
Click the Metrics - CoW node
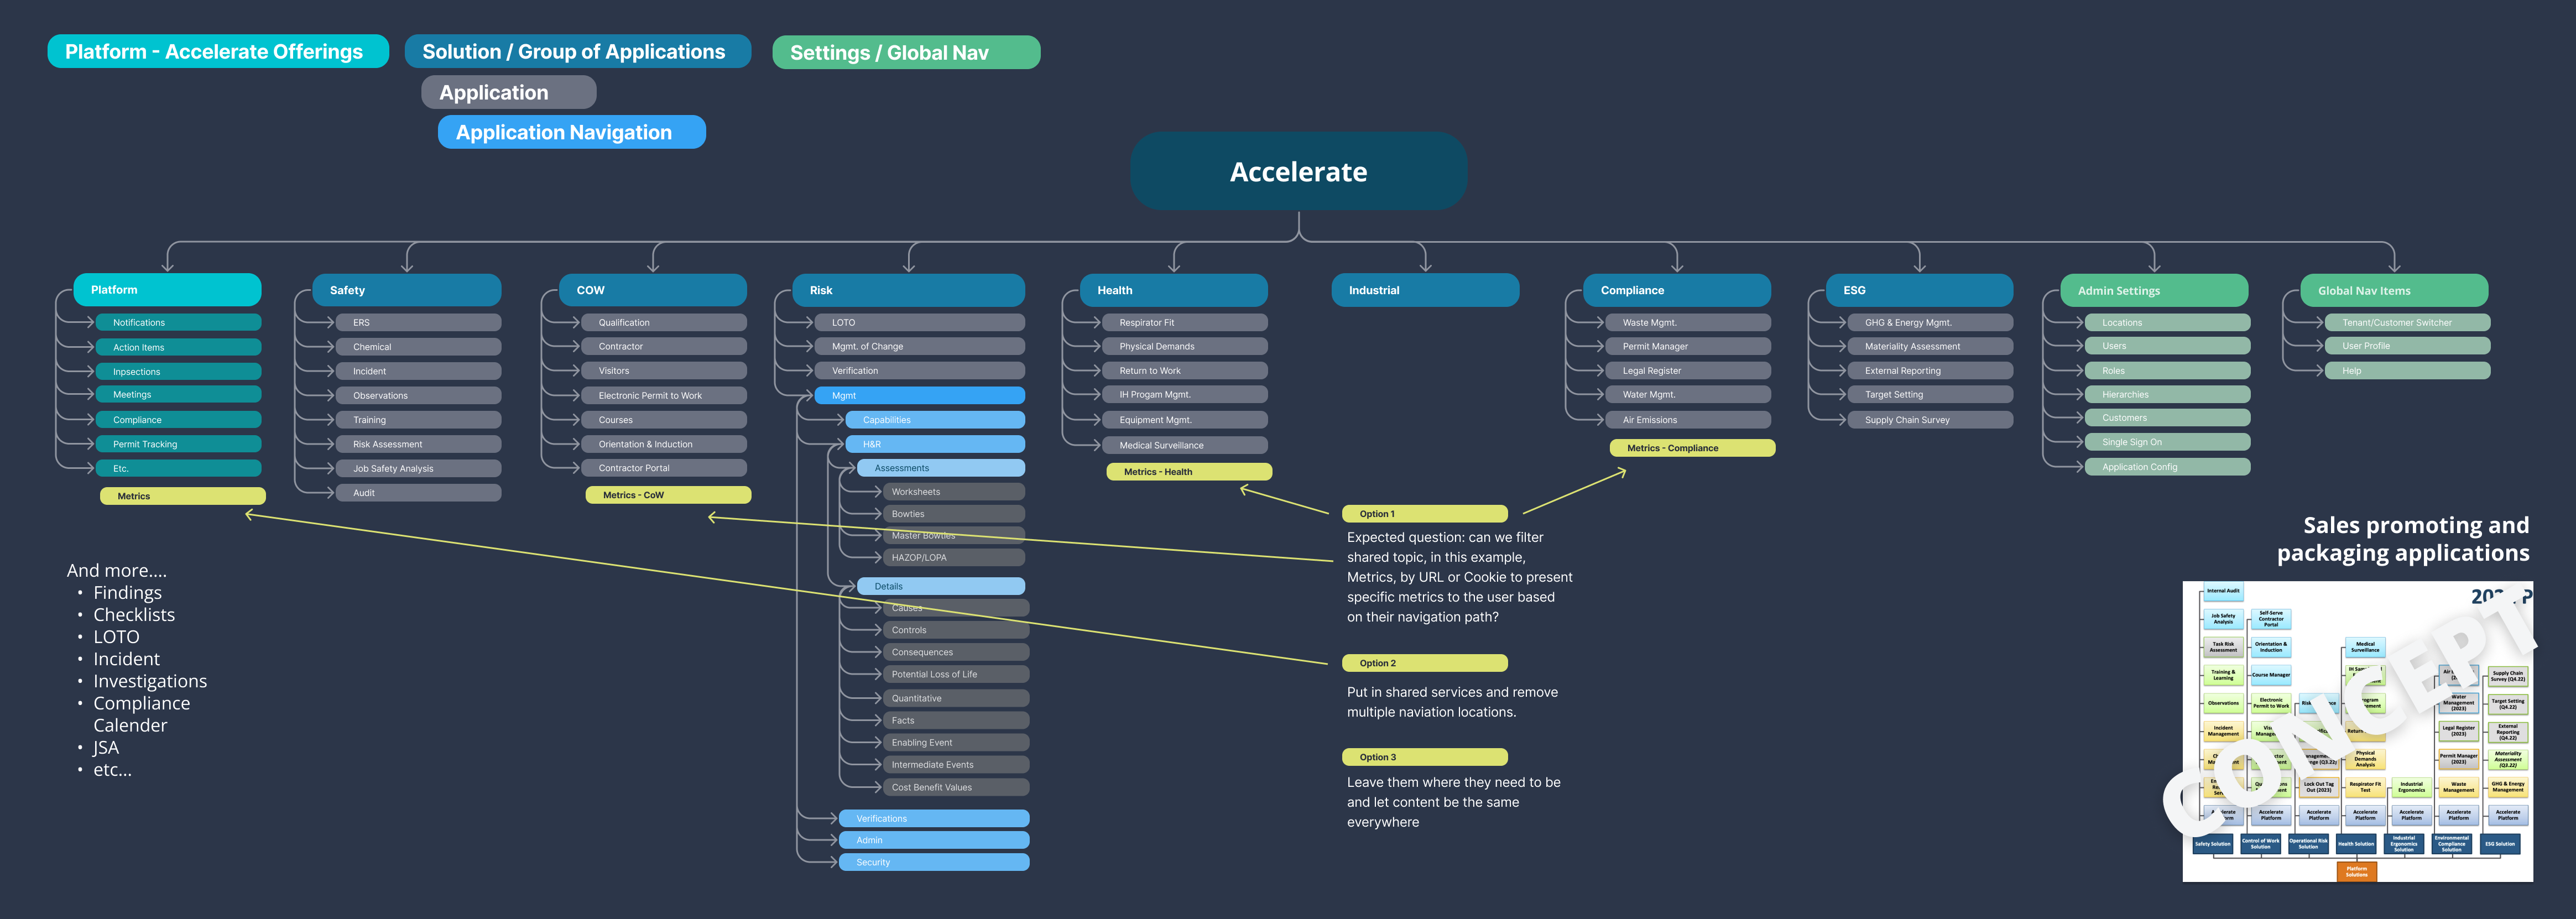pos(668,495)
